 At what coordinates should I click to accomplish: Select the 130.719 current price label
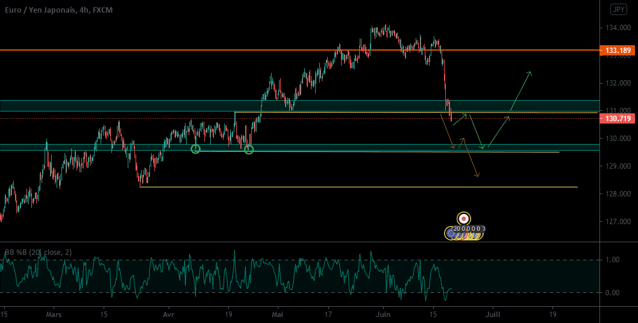point(618,119)
